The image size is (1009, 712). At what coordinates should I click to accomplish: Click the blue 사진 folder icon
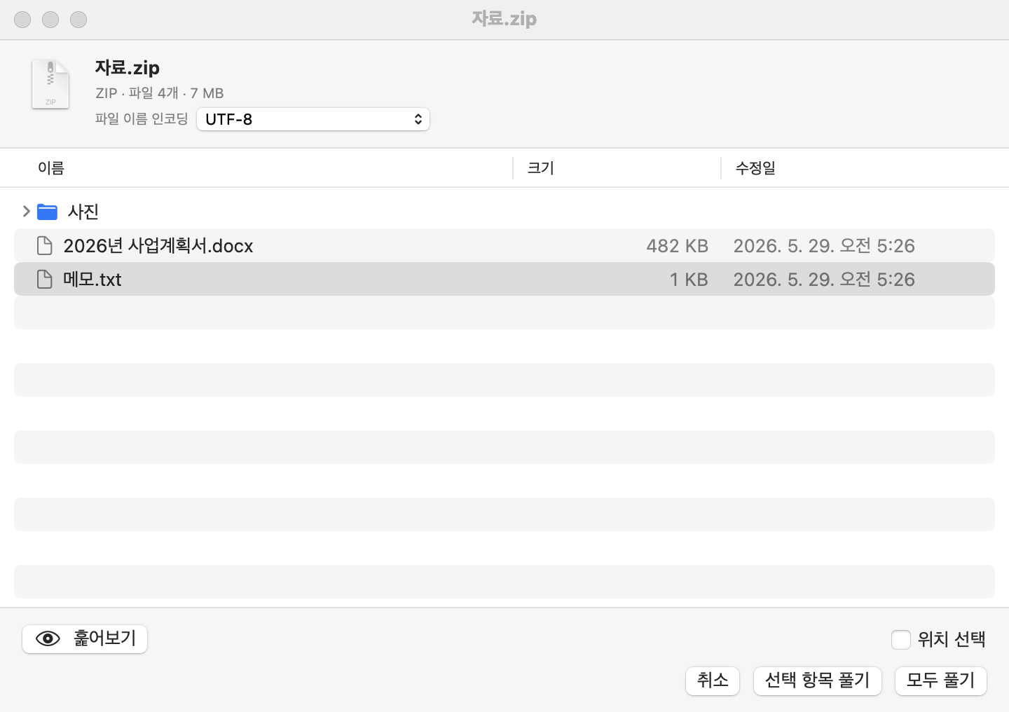click(x=47, y=211)
